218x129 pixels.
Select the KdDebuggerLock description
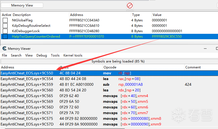(26, 31)
